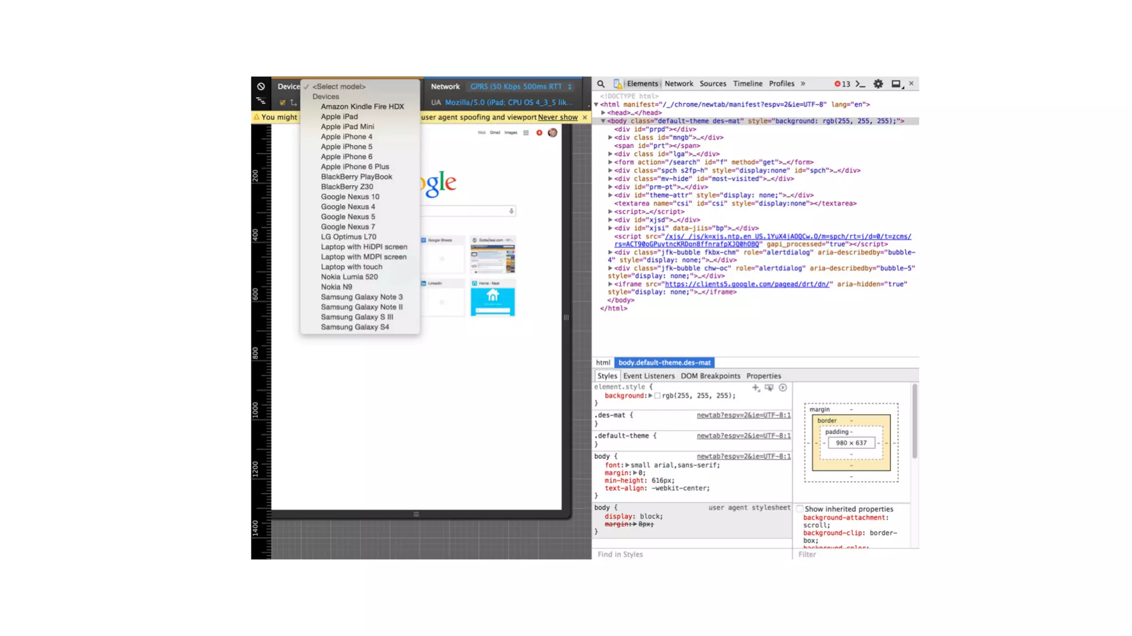Collapse the html root node
Screen dimensions: 1132x636
596,104
